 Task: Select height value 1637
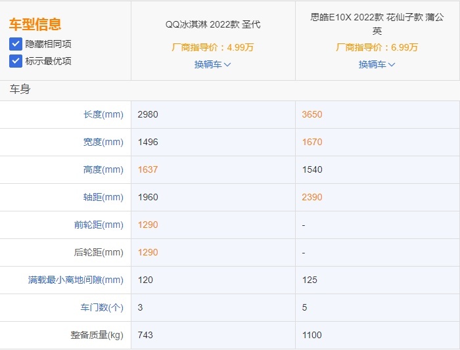coord(148,169)
